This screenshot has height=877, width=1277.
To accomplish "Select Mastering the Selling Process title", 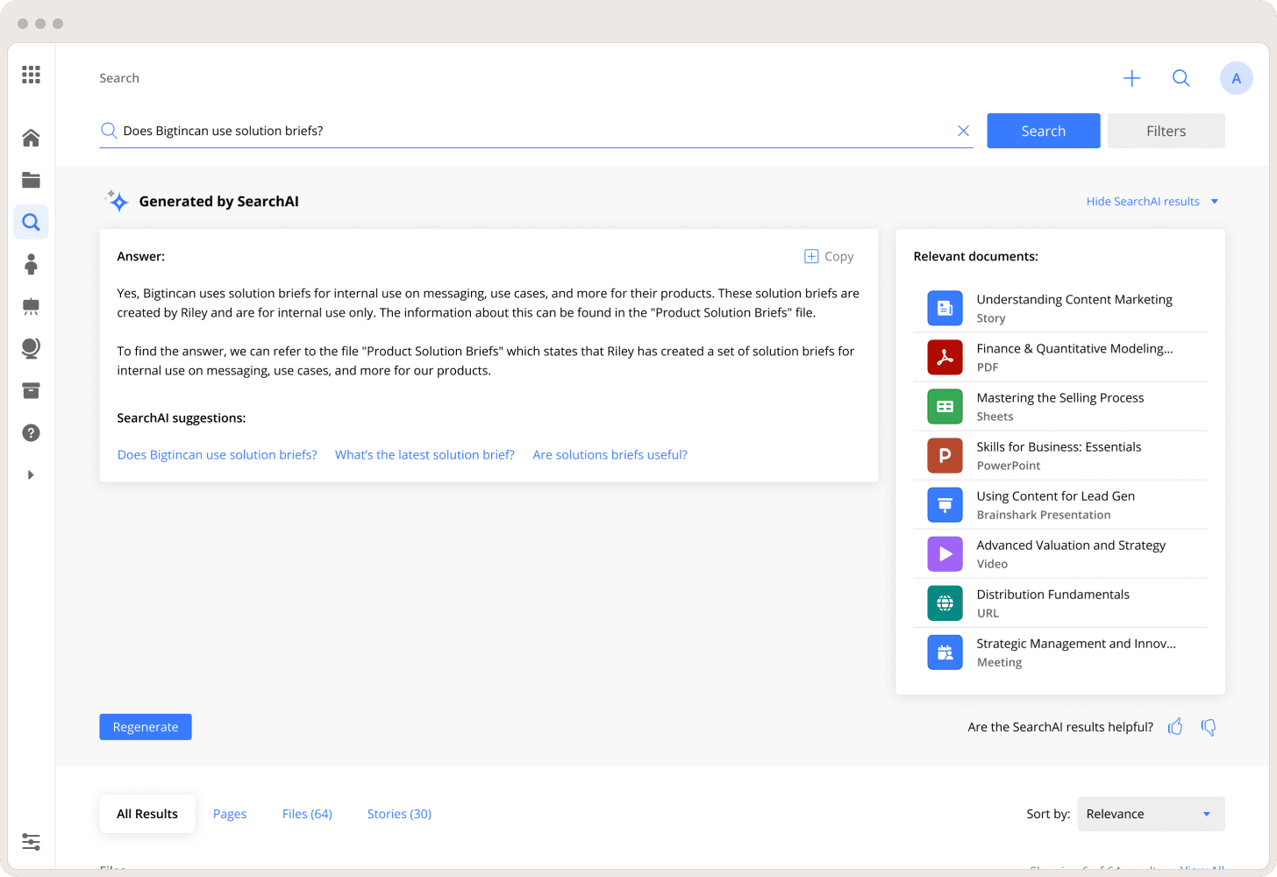I will tap(1060, 397).
